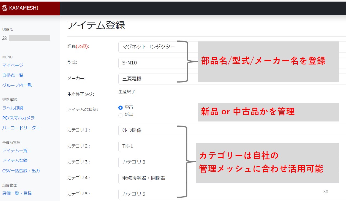346x201 pixels.
Task: Click アイテム登録 sidebar link
Action: coord(15,160)
